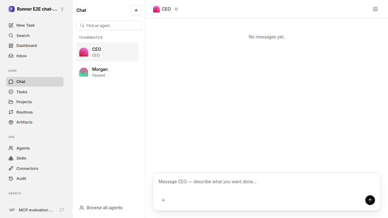Click into the Message CEO text box

click(x=267, y=182)
